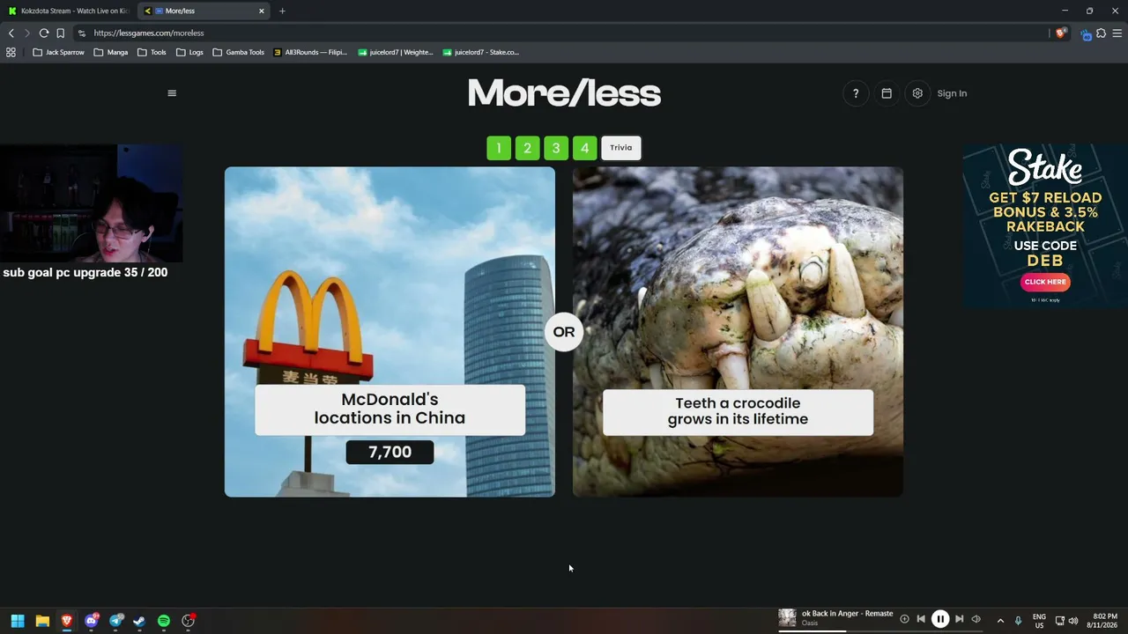Show hidden system tray icons
The width and height of the screenshot is (1128, 634).
pyautogui.click(x=1000, y=621)
